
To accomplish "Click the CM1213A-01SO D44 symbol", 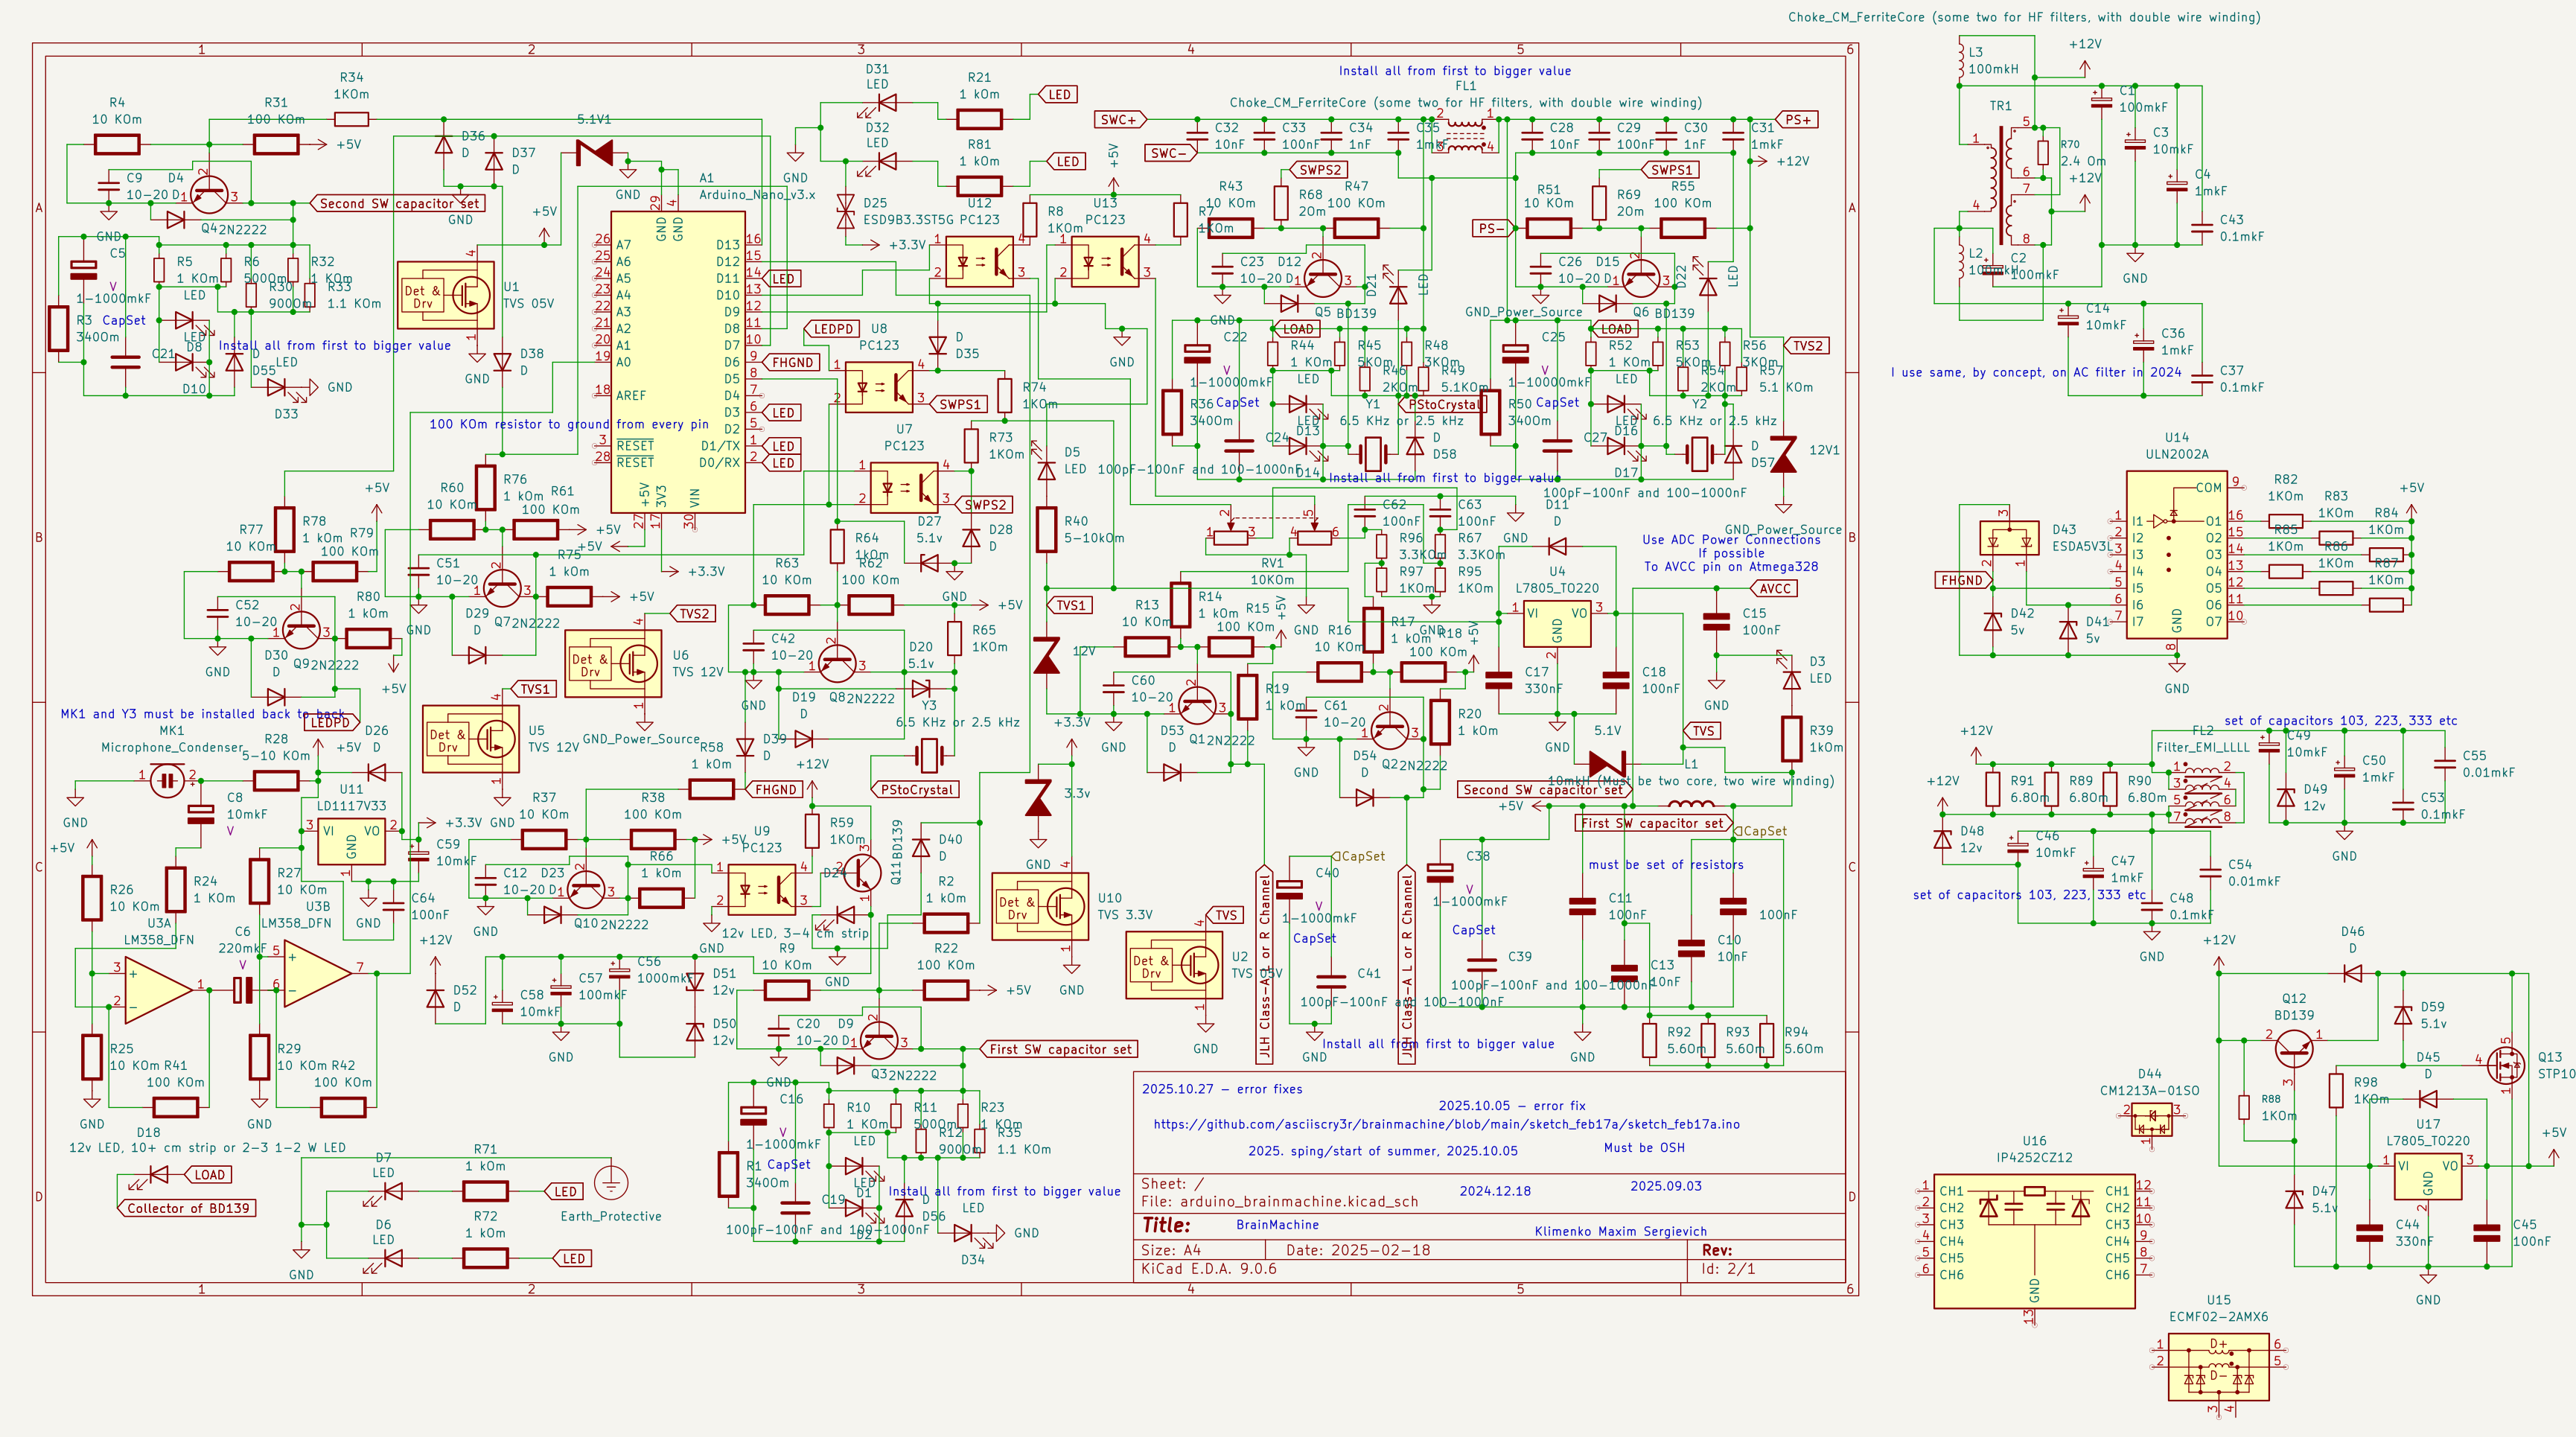I will coord(2150,1119).
